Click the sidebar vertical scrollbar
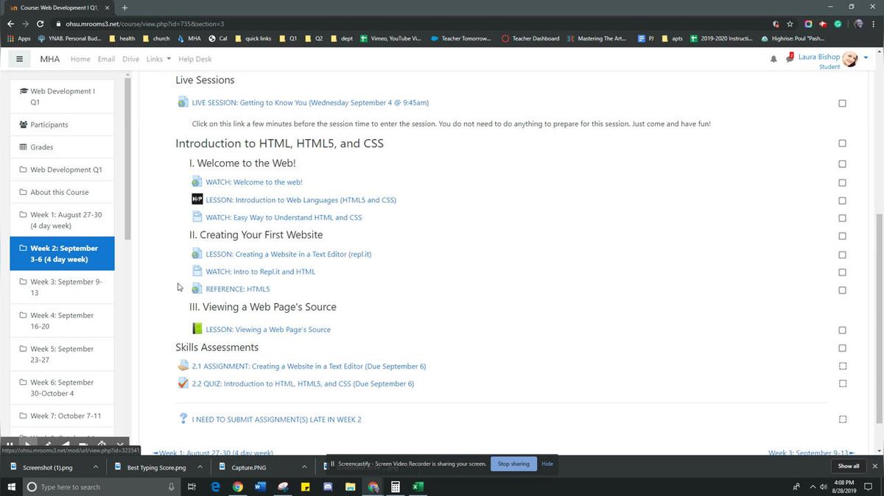This screenshot has height=496, width=884. click(x=127, y=158)
